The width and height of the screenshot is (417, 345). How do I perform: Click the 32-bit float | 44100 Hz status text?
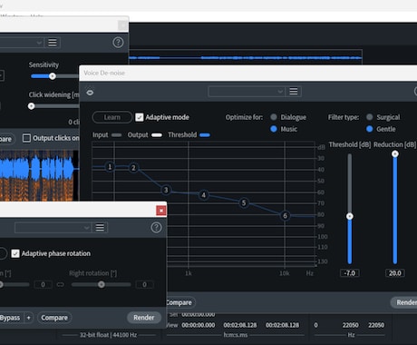coord(108,335)
